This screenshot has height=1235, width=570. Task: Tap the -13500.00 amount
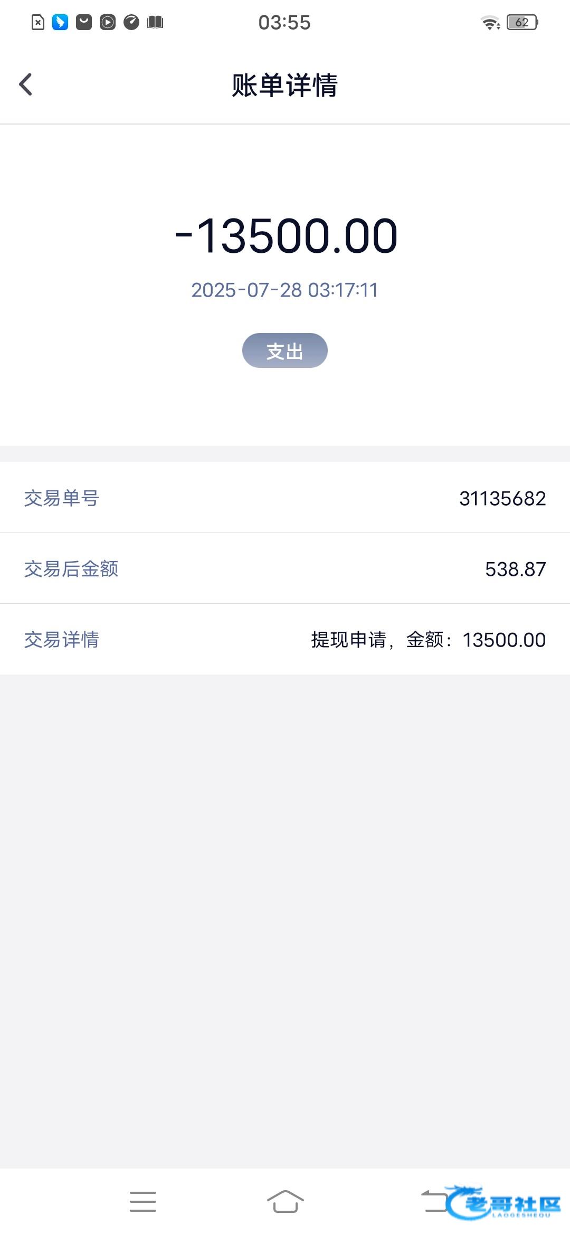click(286, 236)
